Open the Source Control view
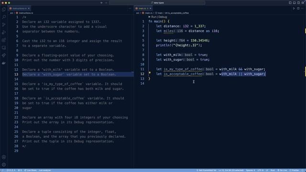Screen dimensions: 306x172 4,25
